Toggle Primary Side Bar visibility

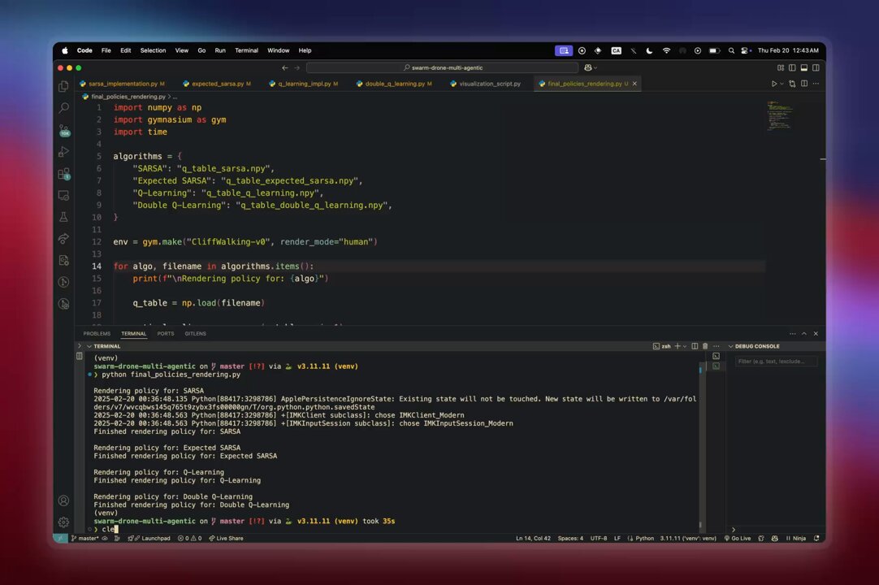point(792,68)
